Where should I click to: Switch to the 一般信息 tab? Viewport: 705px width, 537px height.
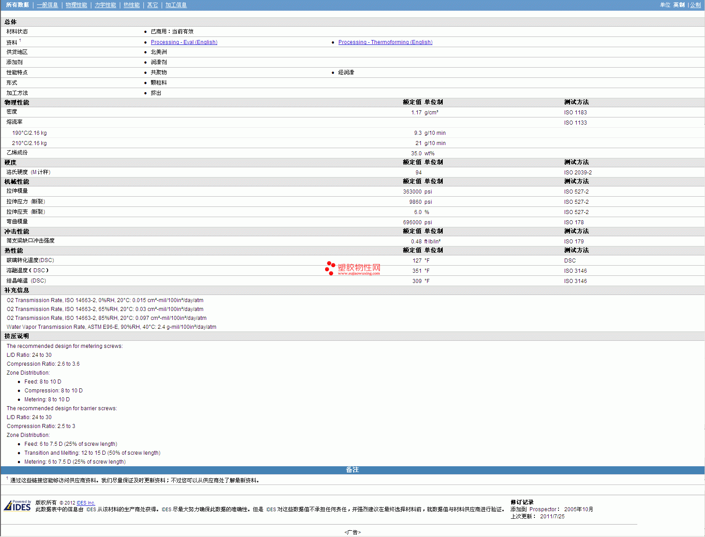click(x=47, y=5)
